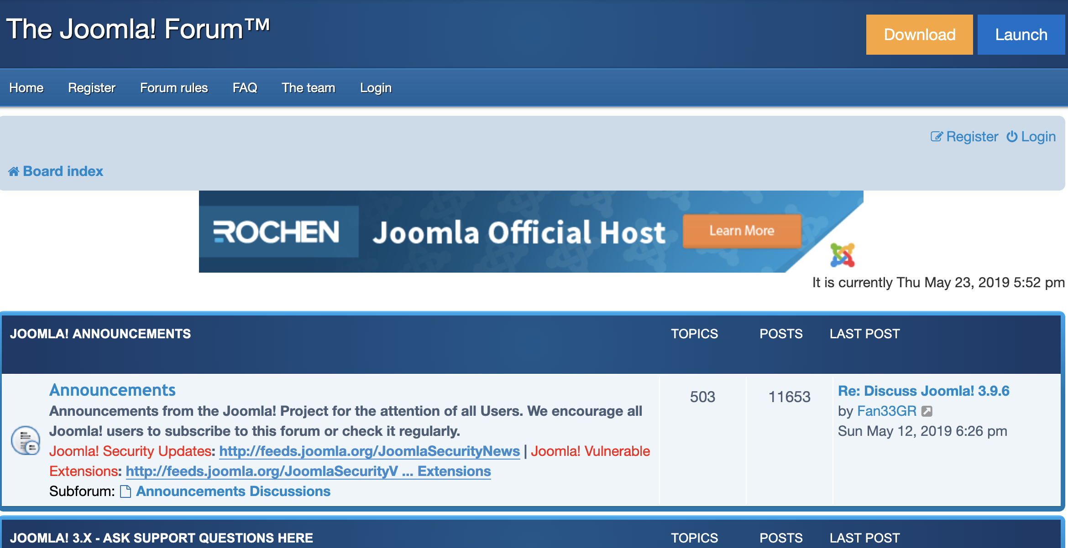
Task: Open the Board index breadcrumb link
Action: pos(63,171)
